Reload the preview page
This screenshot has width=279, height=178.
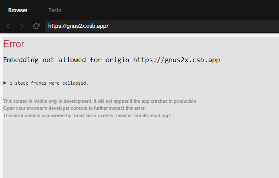click(37, 26)
